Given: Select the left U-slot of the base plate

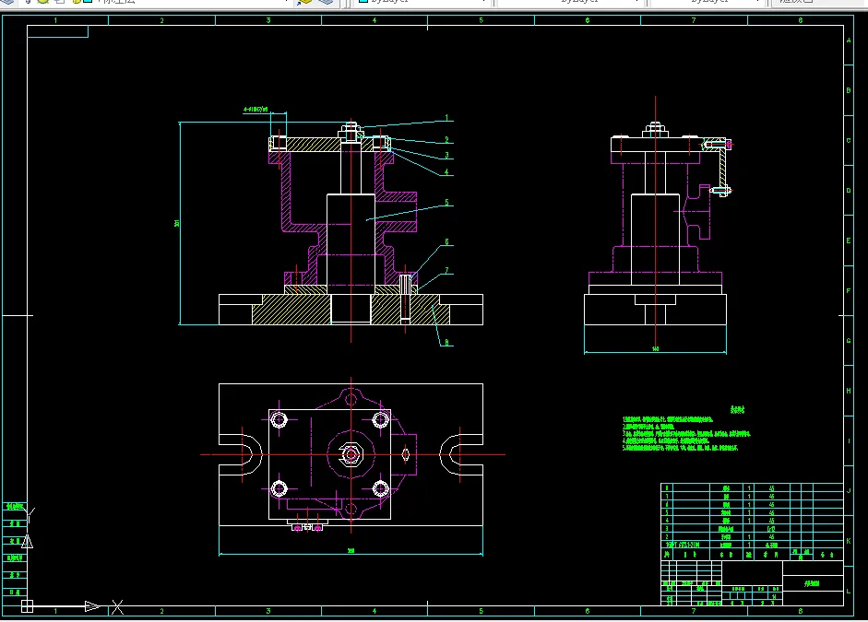Looking at the screenshot, I should (x=241, y=454).
